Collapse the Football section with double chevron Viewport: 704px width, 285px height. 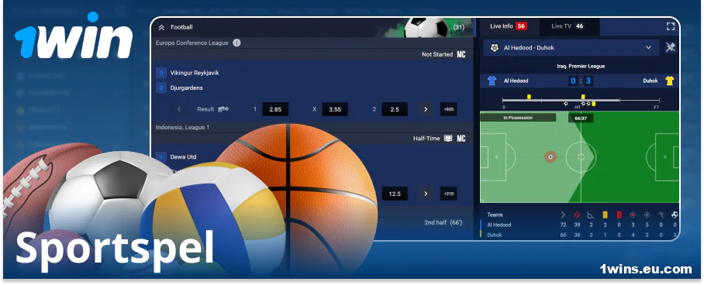[x=161, y=27]
